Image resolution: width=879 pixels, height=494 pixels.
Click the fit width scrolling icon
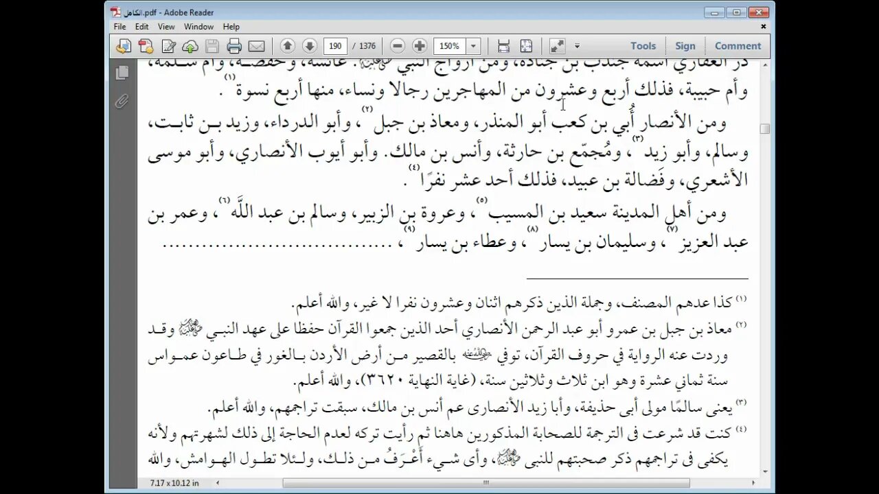[503, 46]
